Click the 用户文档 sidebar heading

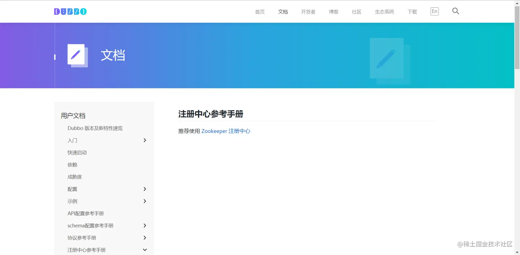click(73, 115)
